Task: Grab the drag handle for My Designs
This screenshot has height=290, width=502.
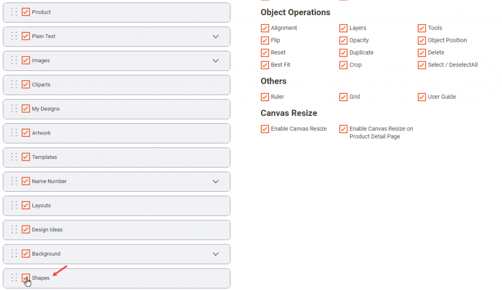Action: pyautogui.click(x=14, y=109)
